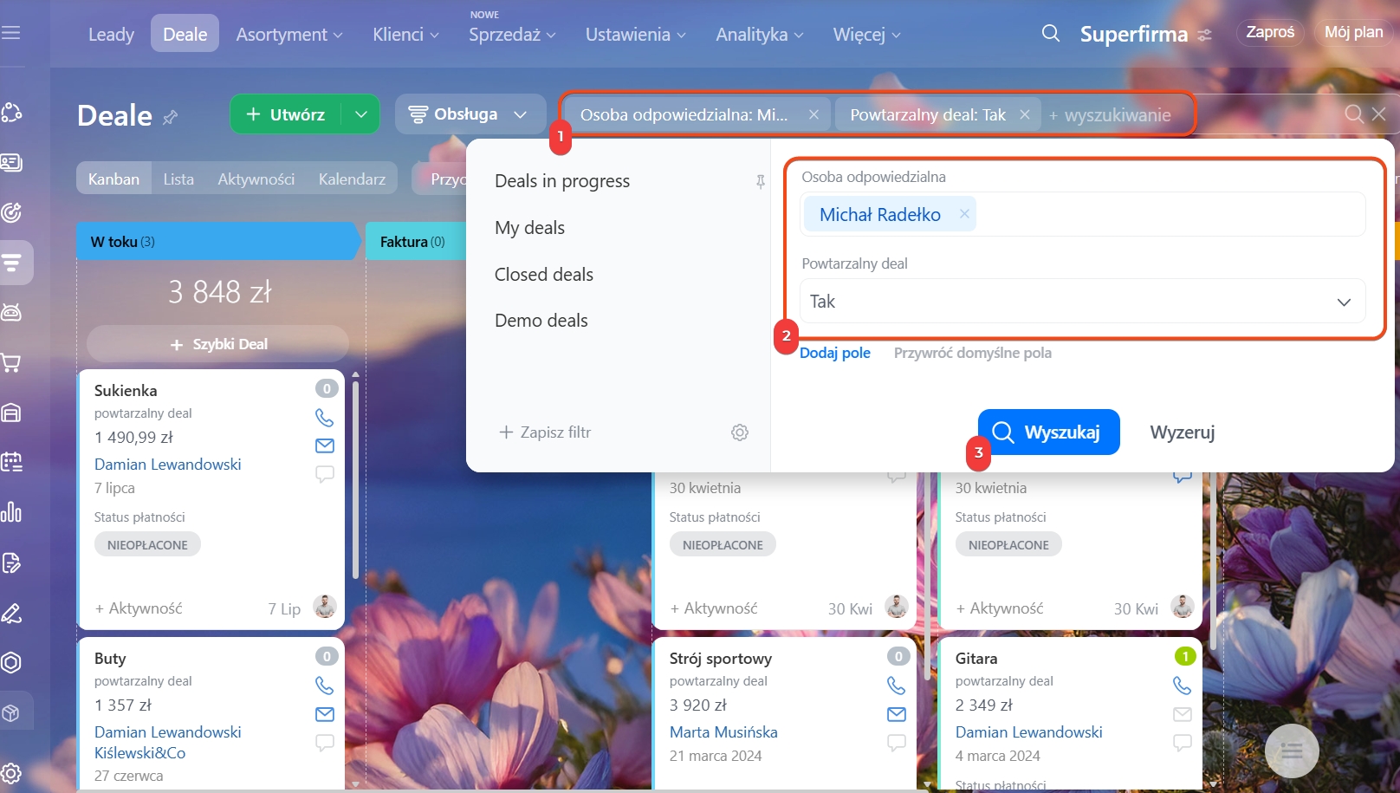Image resolution: width=1400 pixels, height=793 pixels.
Task: Switch to Lista view
Action: 178,179
